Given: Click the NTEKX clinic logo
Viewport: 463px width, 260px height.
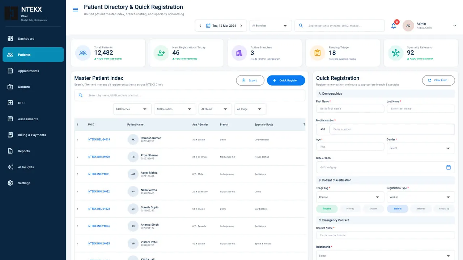Looking at the screenshot, I should (x=11, y=13).
